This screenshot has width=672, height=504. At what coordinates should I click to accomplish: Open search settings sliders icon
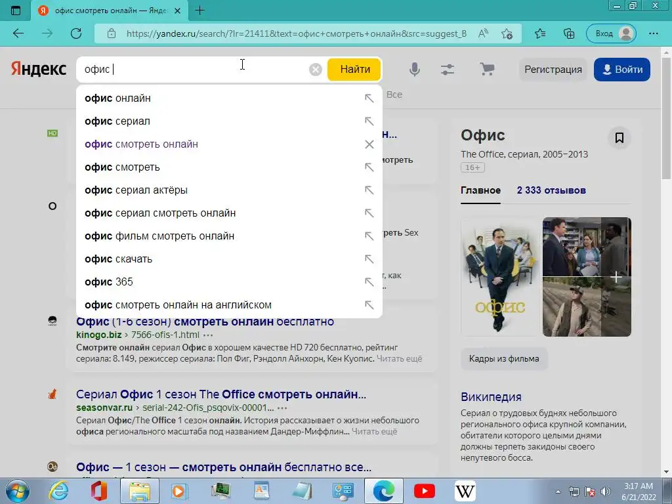click(448, 70)
